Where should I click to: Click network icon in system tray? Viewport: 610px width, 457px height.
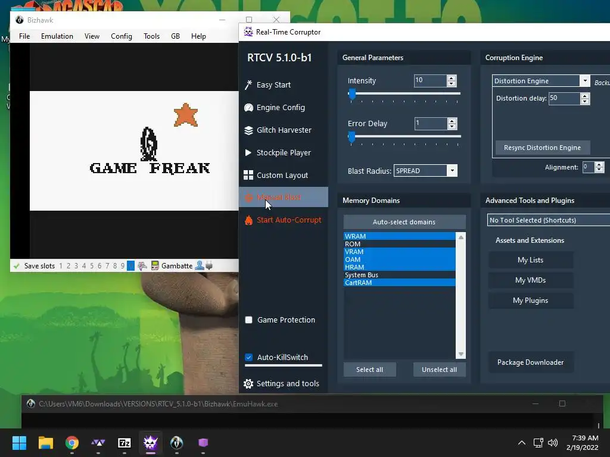[538, 443]
